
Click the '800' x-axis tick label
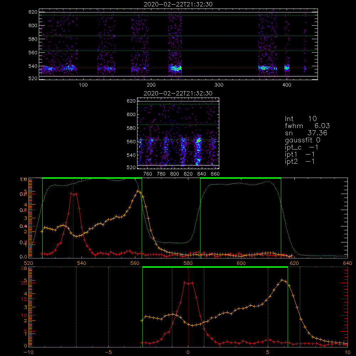tap(174, 174)
